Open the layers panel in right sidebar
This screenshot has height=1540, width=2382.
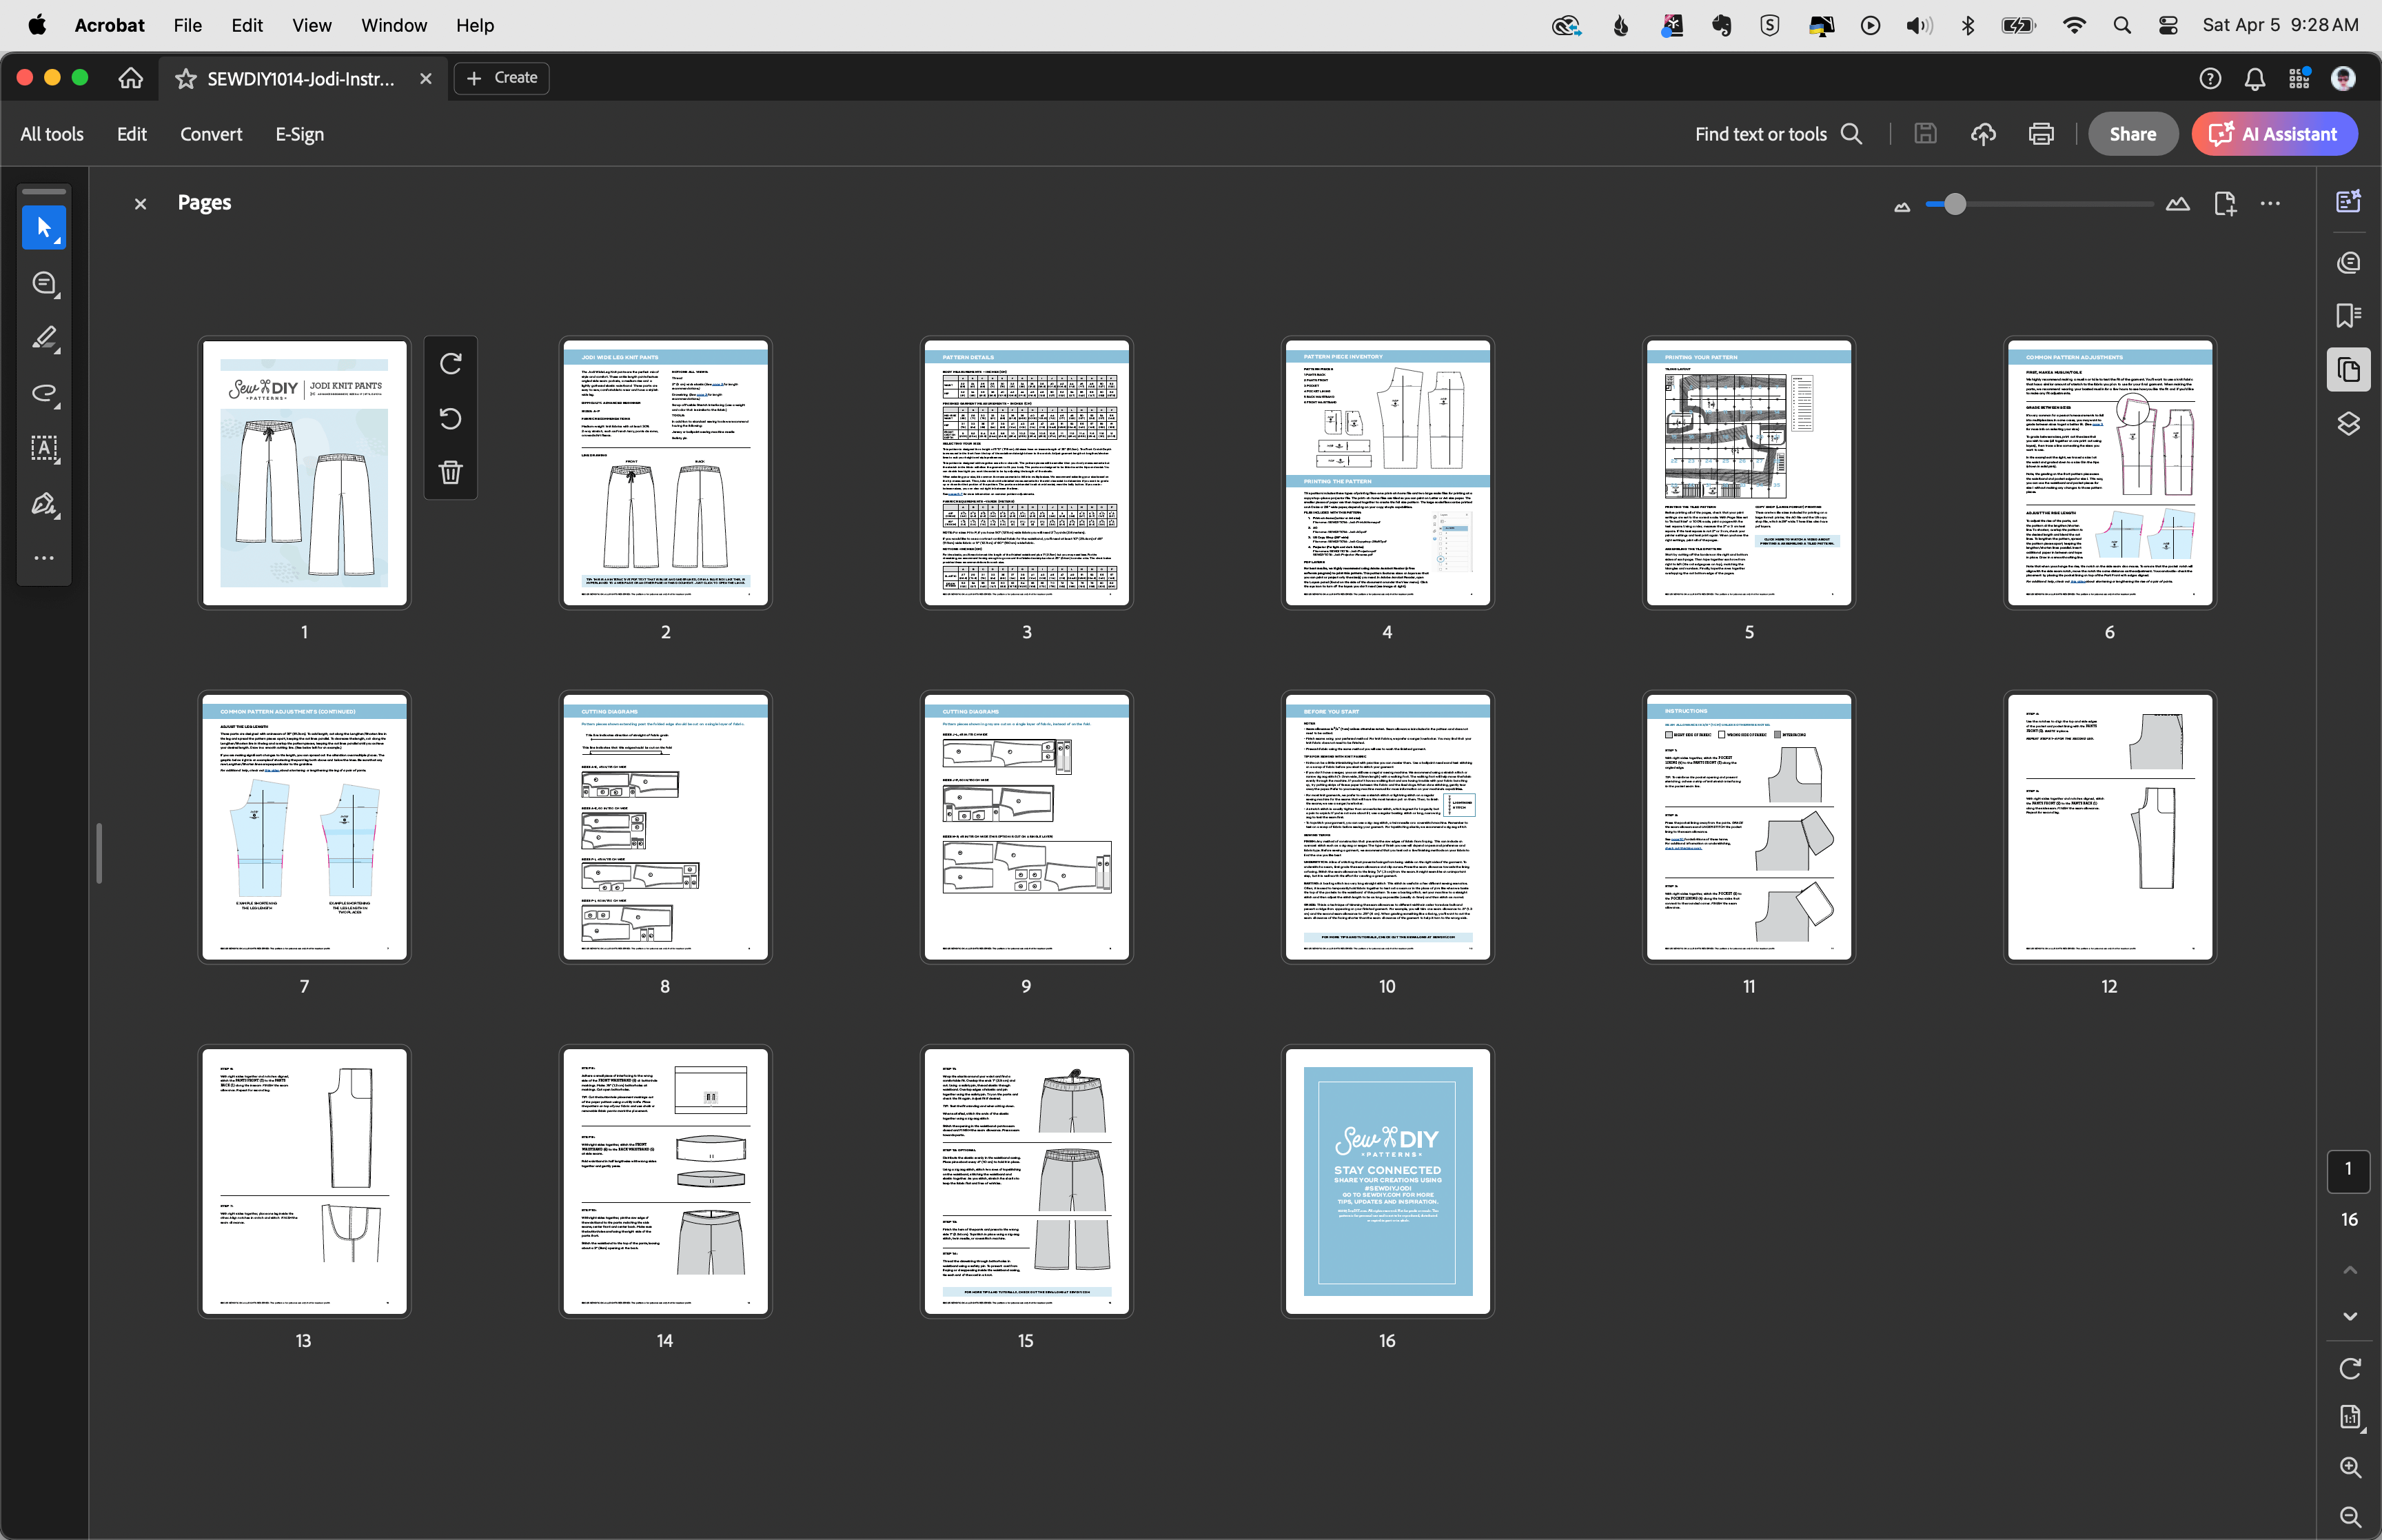2349,424
